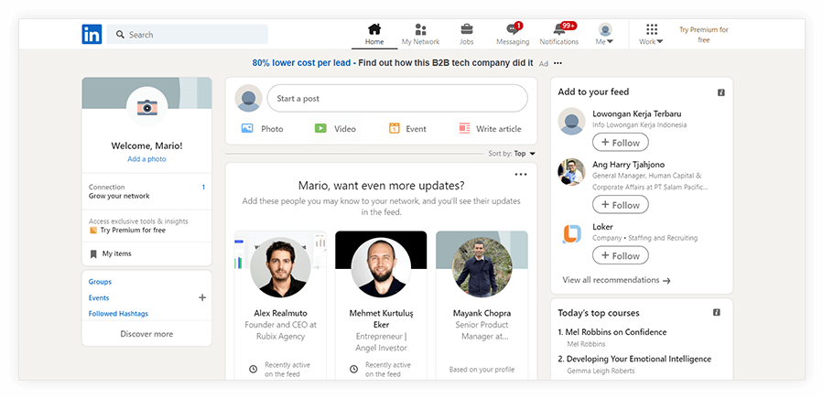Click Mayank Chopra name
823x398 pixels.
pos(482,313)
